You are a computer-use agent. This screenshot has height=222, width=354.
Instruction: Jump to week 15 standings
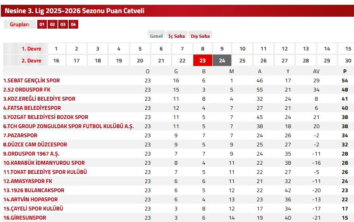348,49
